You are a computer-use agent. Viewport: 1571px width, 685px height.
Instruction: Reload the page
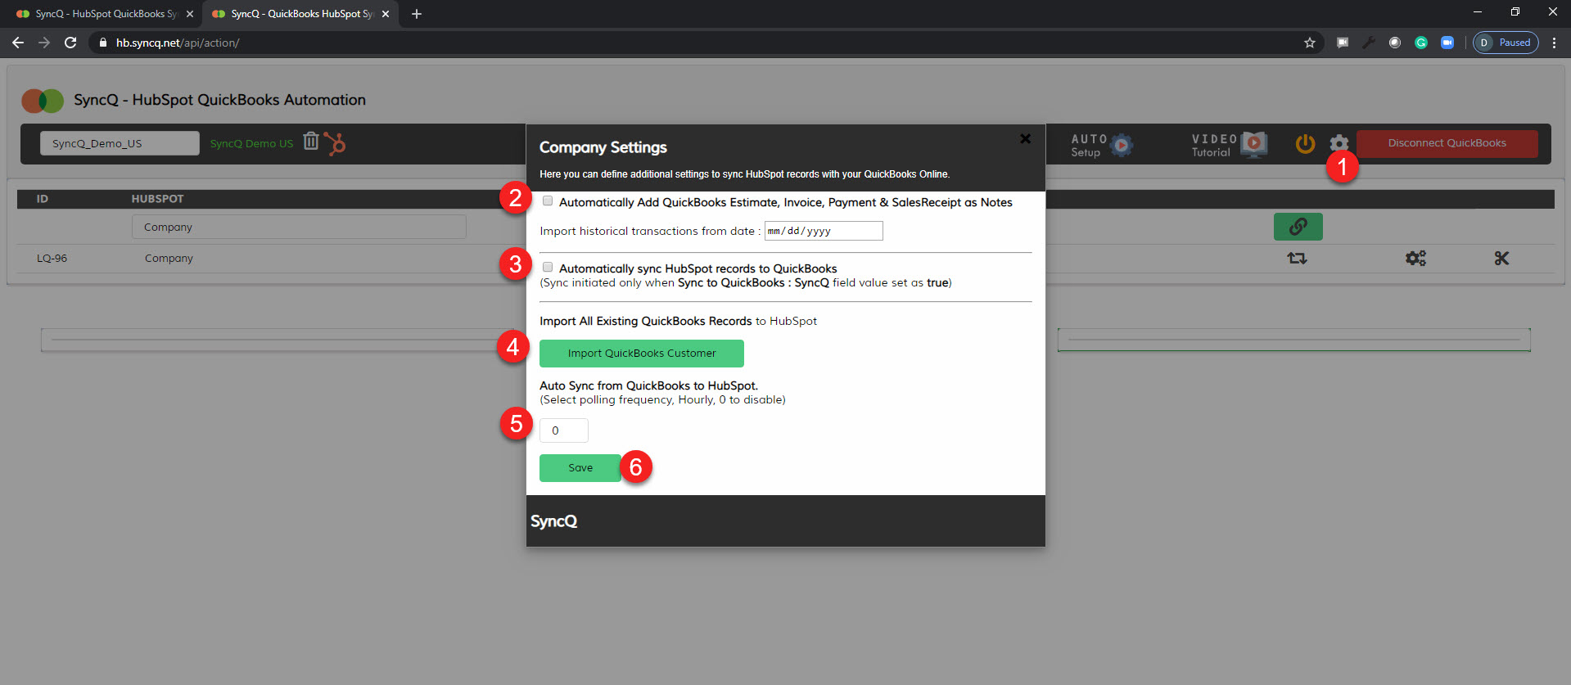70,43
